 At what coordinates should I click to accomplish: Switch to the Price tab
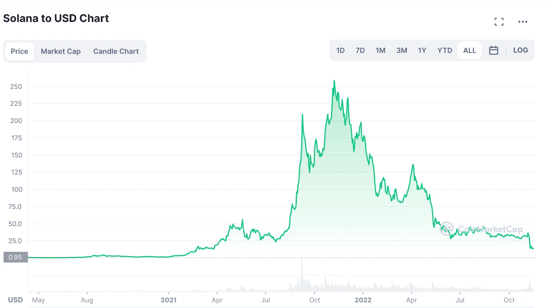tap(20, 51)
